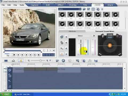The height and width of the screenshot is (96, 128).
Task: Mute the voice track in the mixer
Action: pyautogui.click(x=66, y=48)
